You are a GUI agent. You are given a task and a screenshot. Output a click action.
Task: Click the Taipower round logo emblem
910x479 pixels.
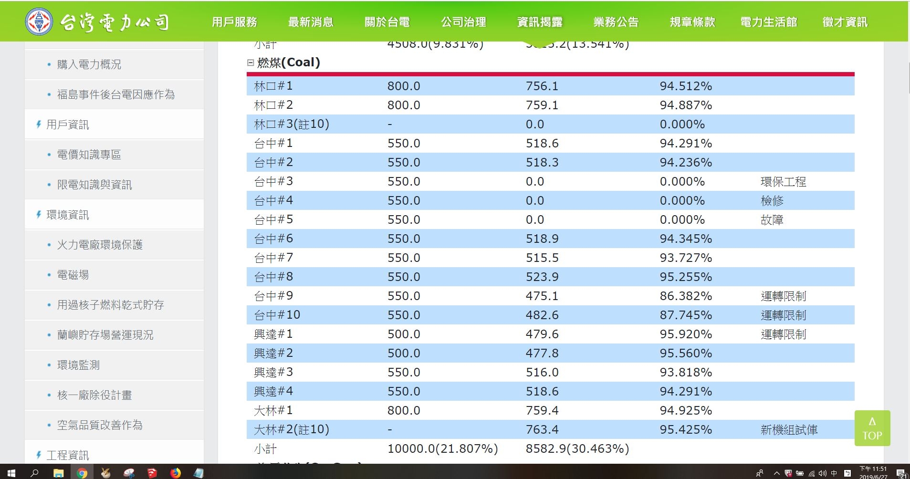pos(39,21)
